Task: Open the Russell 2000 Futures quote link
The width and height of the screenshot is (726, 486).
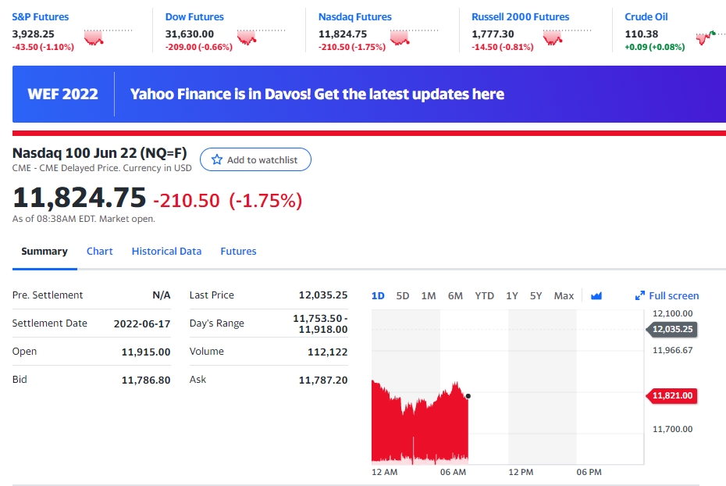Action: click(521, 16)
